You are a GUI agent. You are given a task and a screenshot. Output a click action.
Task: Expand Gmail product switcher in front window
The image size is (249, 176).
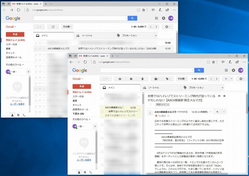click(78, 79)
